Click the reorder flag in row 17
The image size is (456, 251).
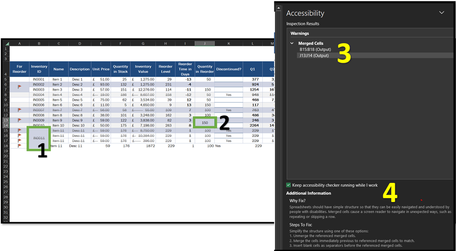(19, 141)
